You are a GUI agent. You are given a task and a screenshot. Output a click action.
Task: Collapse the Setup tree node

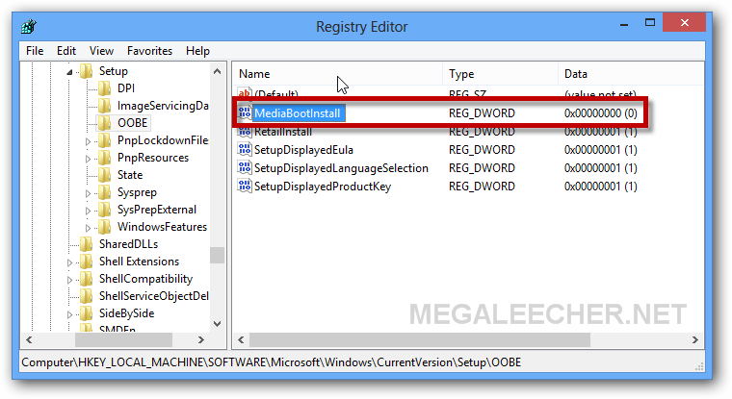click(x=69, y=72)
